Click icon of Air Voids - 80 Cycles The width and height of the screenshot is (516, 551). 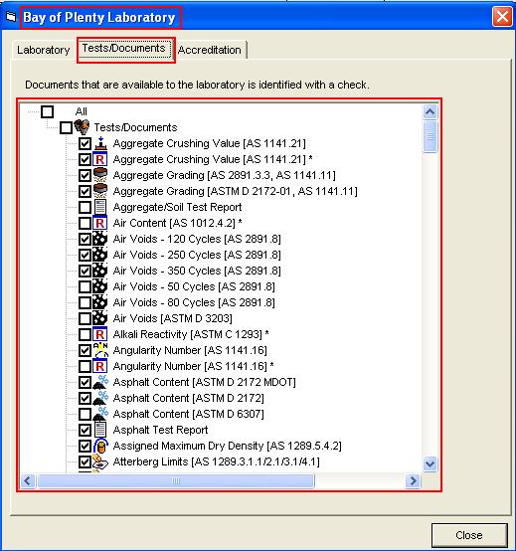(x=100, y=302)
